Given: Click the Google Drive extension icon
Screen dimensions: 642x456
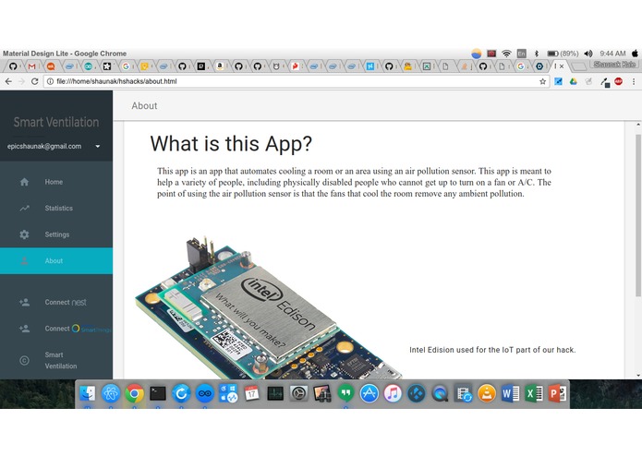Looking at the screenshot, I should coord(574,81).
